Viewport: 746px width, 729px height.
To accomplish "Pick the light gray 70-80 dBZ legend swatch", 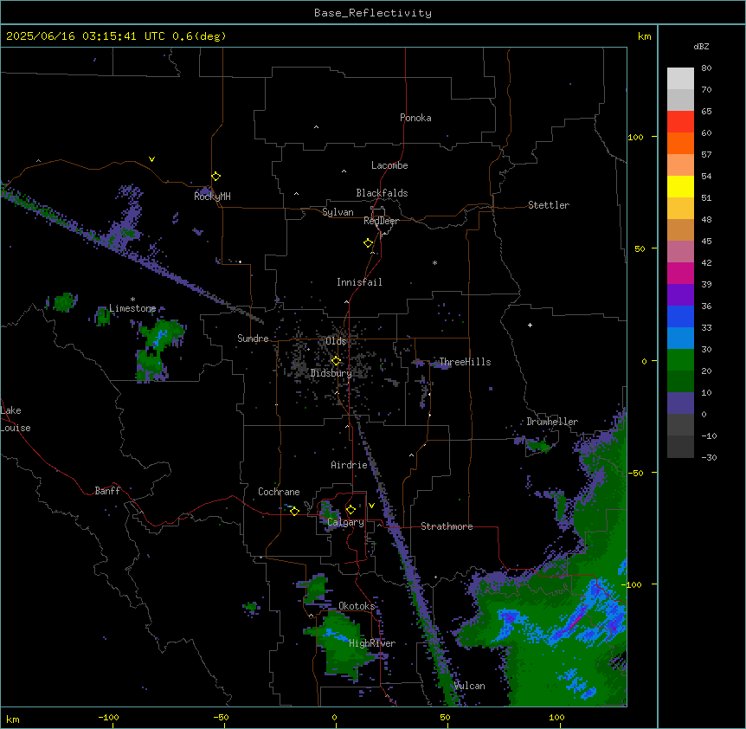I will pos(680,79).
